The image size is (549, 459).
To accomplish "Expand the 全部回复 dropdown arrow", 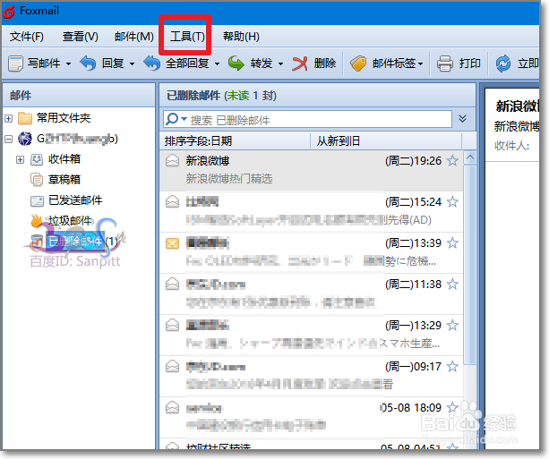I will 217,64.
